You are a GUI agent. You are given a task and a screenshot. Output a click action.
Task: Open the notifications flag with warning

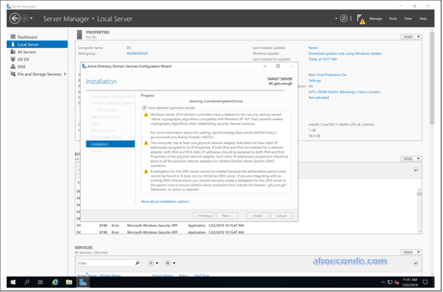point(360,19)
